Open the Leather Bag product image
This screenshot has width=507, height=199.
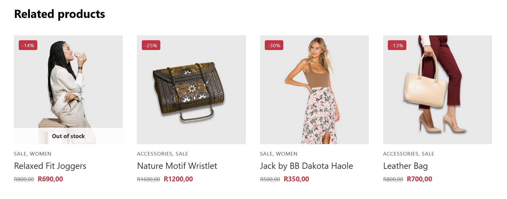point(437,90)
